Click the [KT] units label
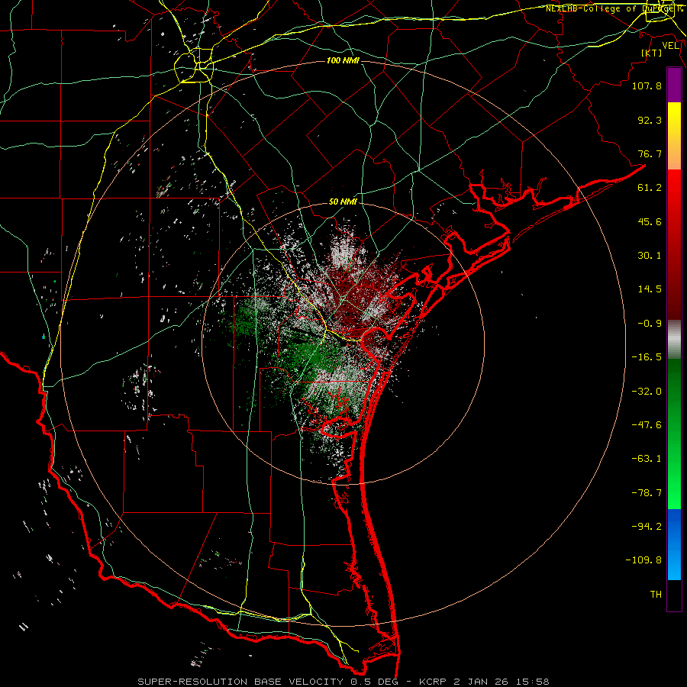 pos(652,53)
